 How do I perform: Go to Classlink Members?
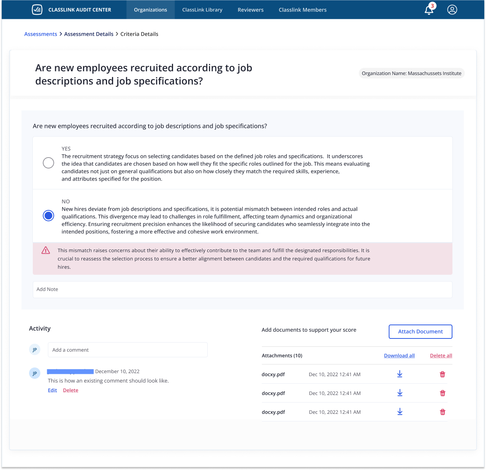click(302, 10)
